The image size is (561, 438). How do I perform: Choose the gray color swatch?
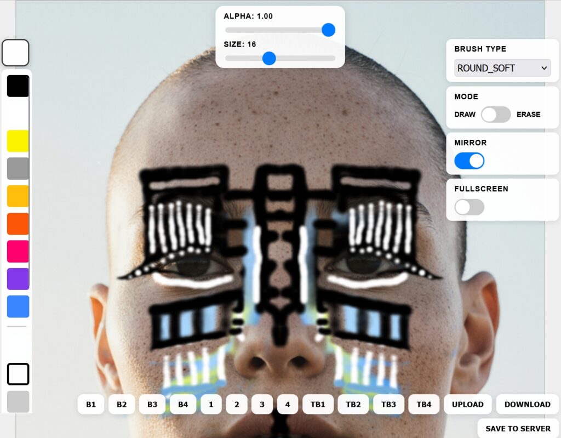18,168
